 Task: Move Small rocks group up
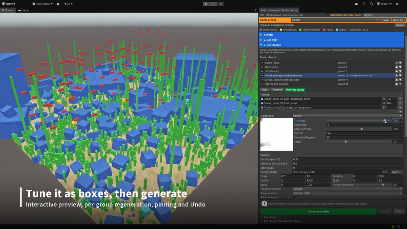tap(396, 71)
